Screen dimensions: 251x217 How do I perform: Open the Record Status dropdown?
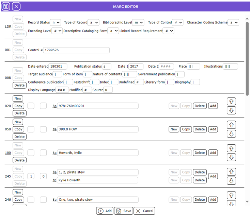(x=56, y=22)
